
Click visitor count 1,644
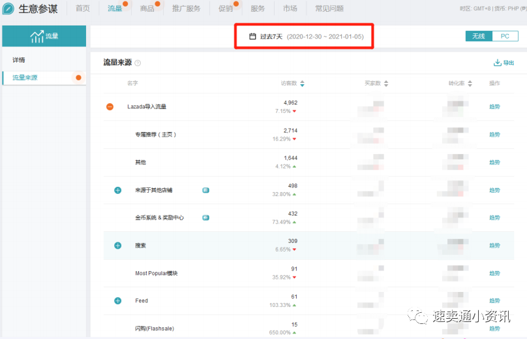[290, 158]
